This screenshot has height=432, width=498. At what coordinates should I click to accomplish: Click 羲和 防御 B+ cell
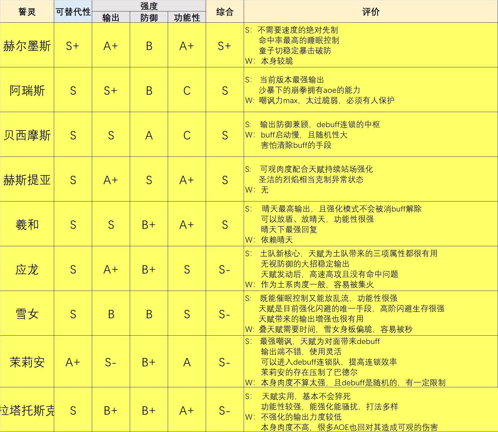tap(149, 224)
